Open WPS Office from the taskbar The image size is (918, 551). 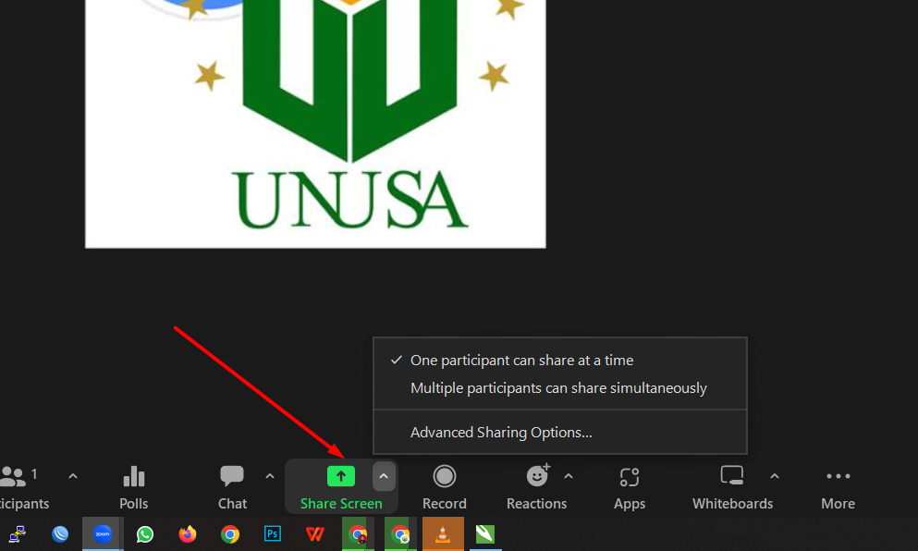315,534
